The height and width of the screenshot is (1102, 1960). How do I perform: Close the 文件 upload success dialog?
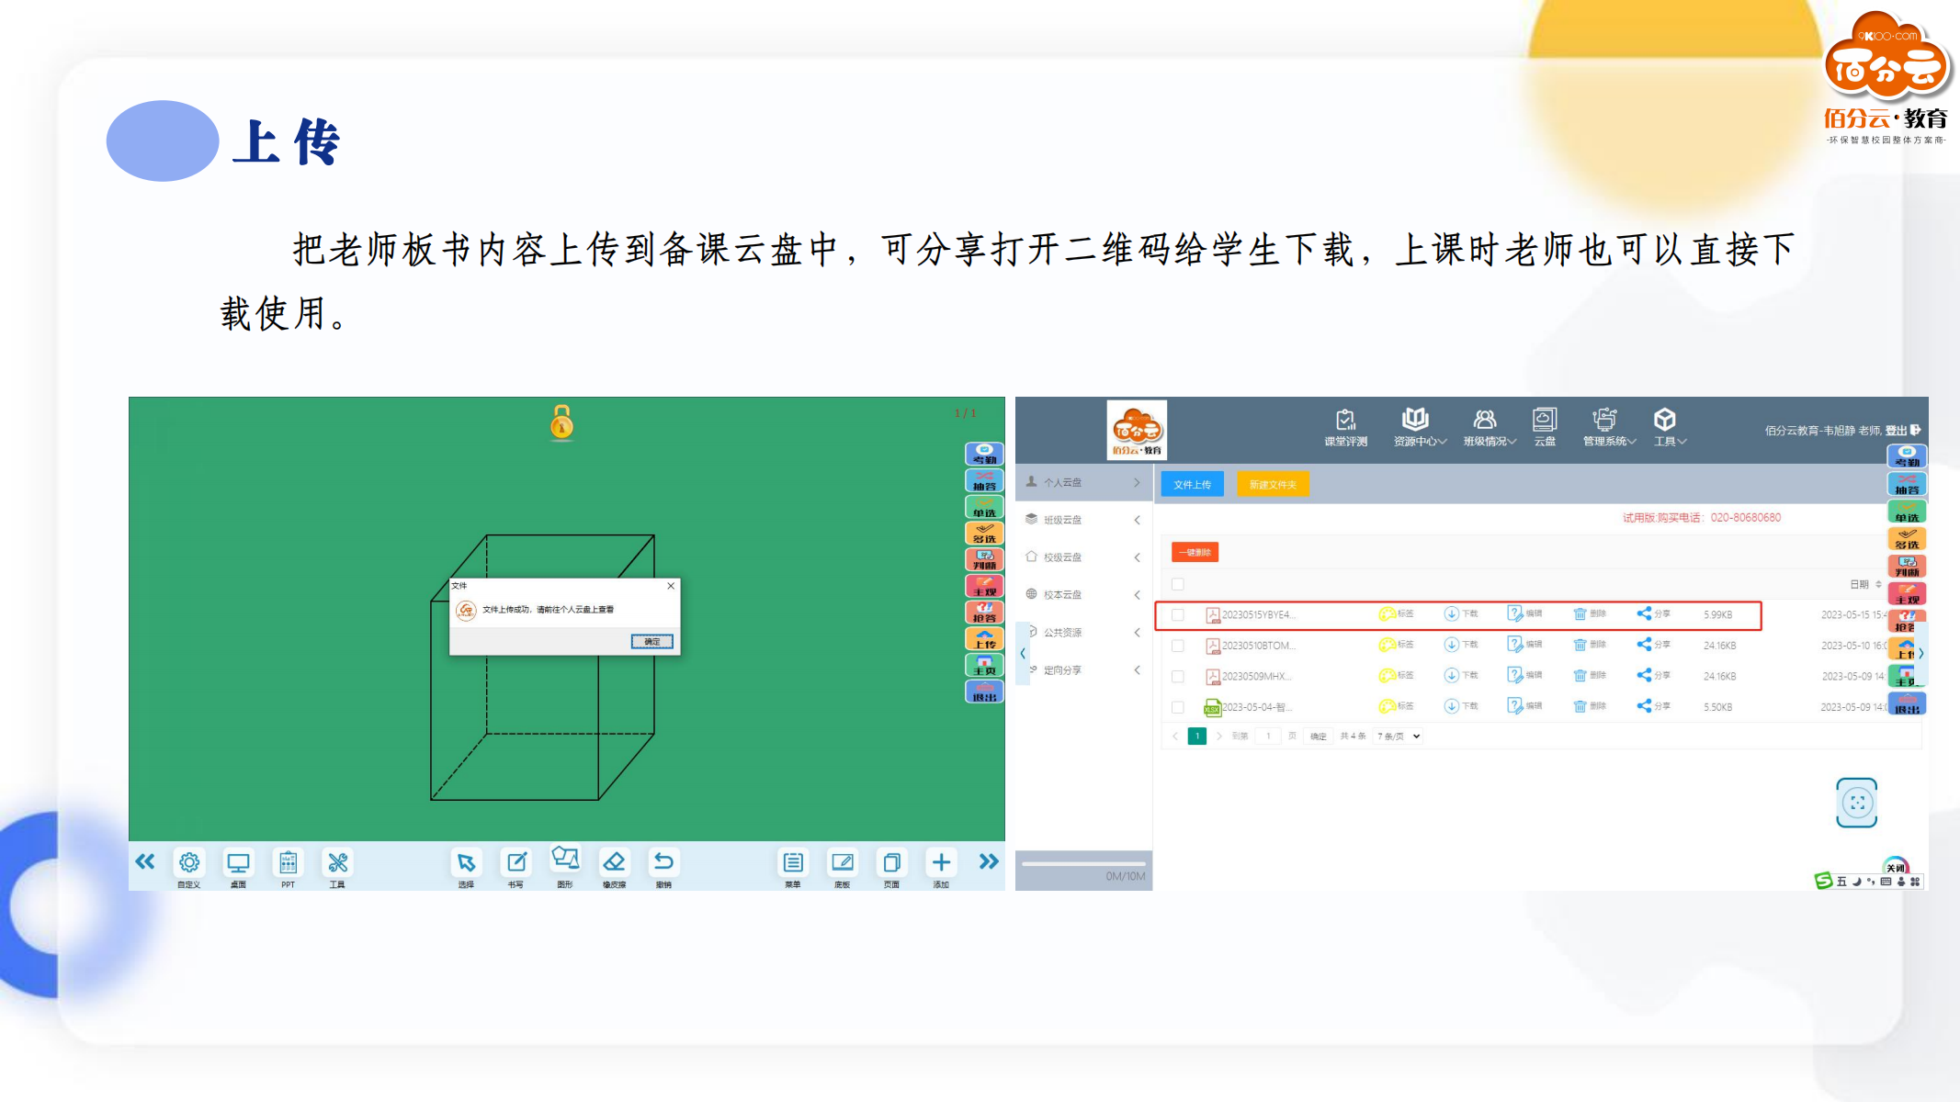pyautogui.click(x=671, y=586)
